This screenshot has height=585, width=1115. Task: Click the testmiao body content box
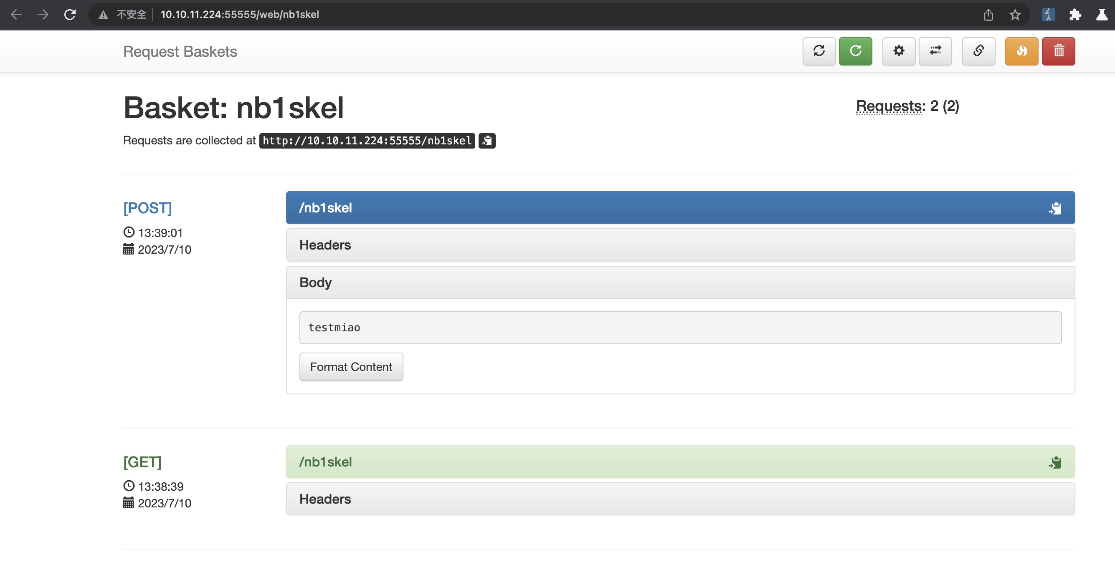point(679,328)
